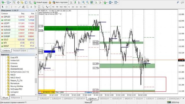Switch timeframe to H1
The width and height of the screenshot is (185, 104).
tap(69, 7)
